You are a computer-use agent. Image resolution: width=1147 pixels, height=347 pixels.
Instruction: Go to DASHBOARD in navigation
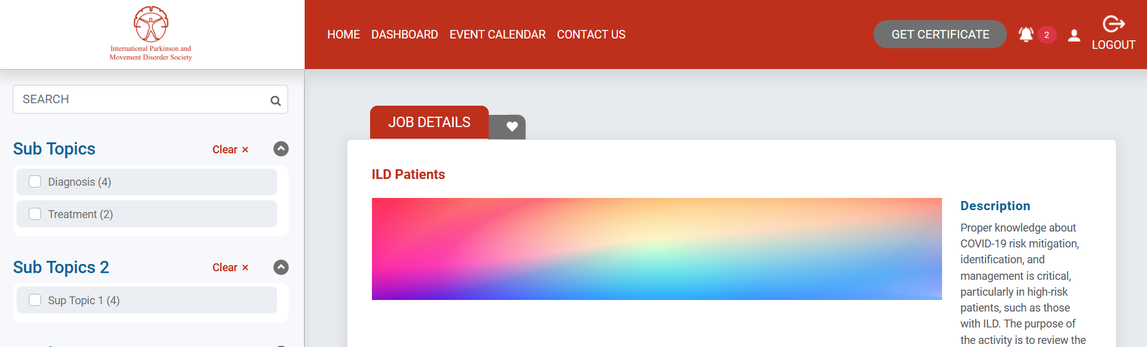(404, 35)
